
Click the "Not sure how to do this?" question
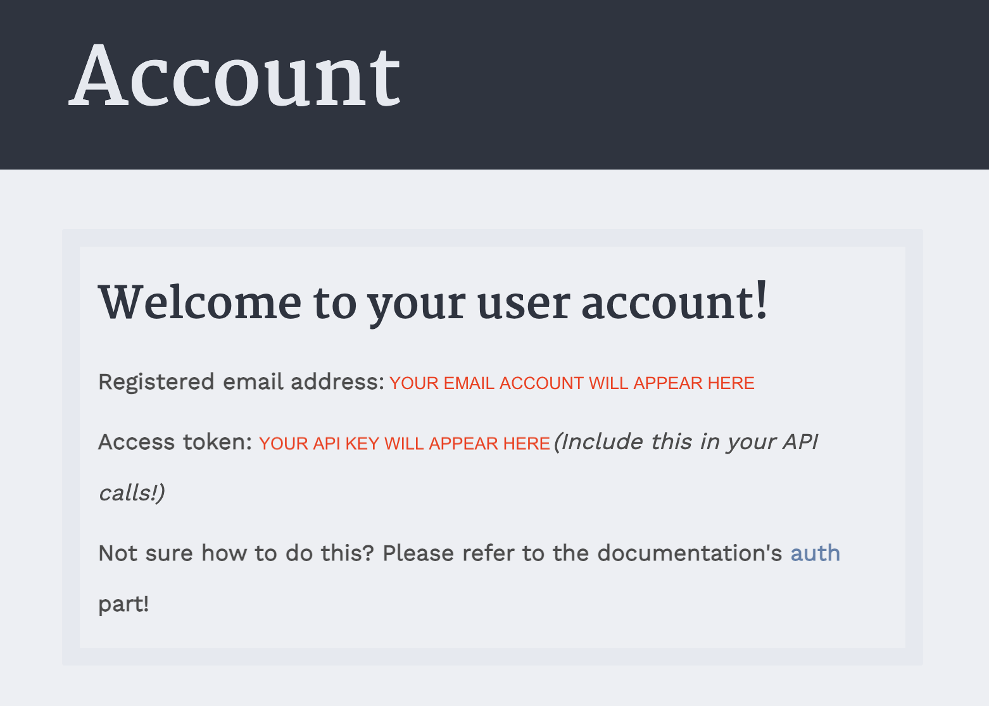tap(236, 554)
